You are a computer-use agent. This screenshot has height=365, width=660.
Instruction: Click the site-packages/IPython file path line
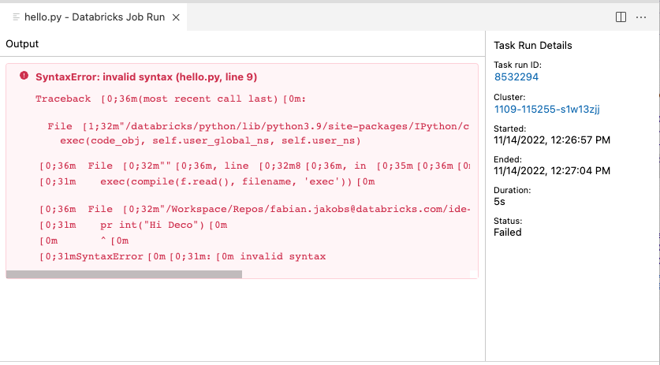tap(259, 126)
